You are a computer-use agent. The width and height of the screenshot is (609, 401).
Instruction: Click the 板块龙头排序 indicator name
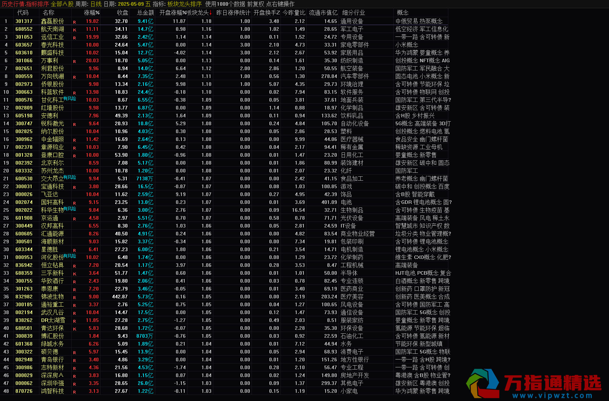coord(185,4)
